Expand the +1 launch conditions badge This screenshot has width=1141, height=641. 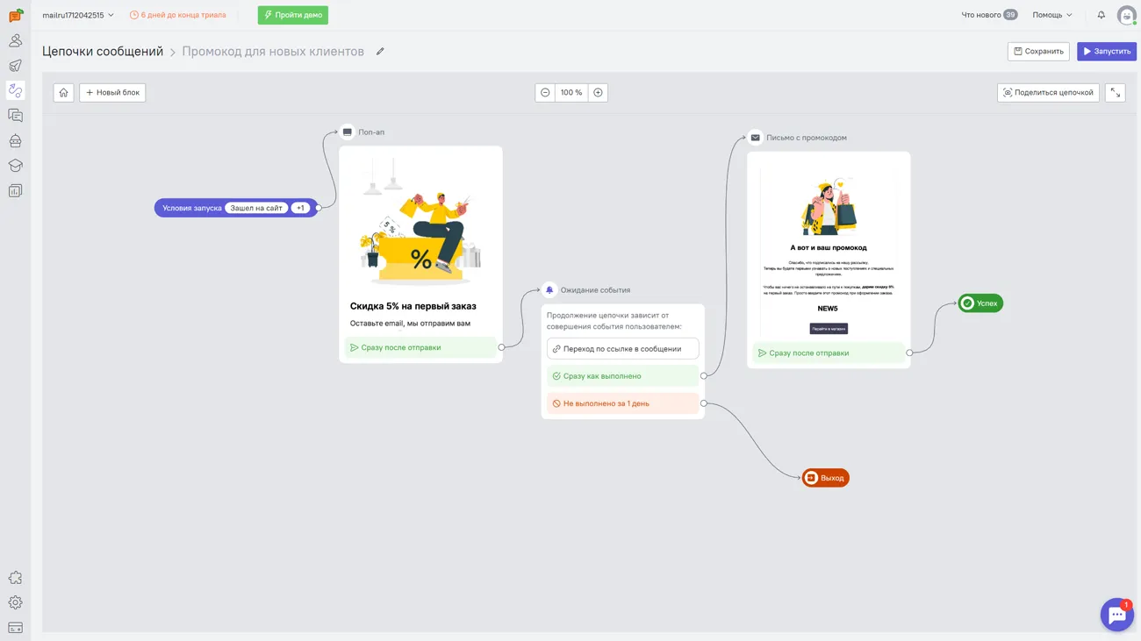(300, 209)
